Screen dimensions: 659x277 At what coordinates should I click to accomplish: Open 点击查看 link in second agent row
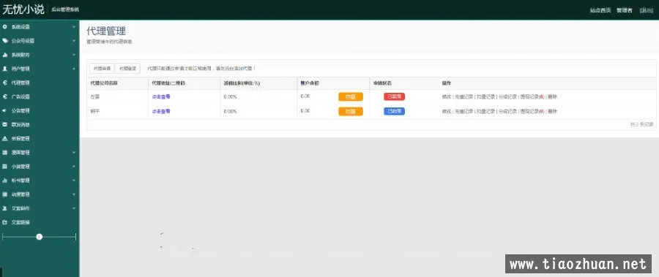(161, 111)
